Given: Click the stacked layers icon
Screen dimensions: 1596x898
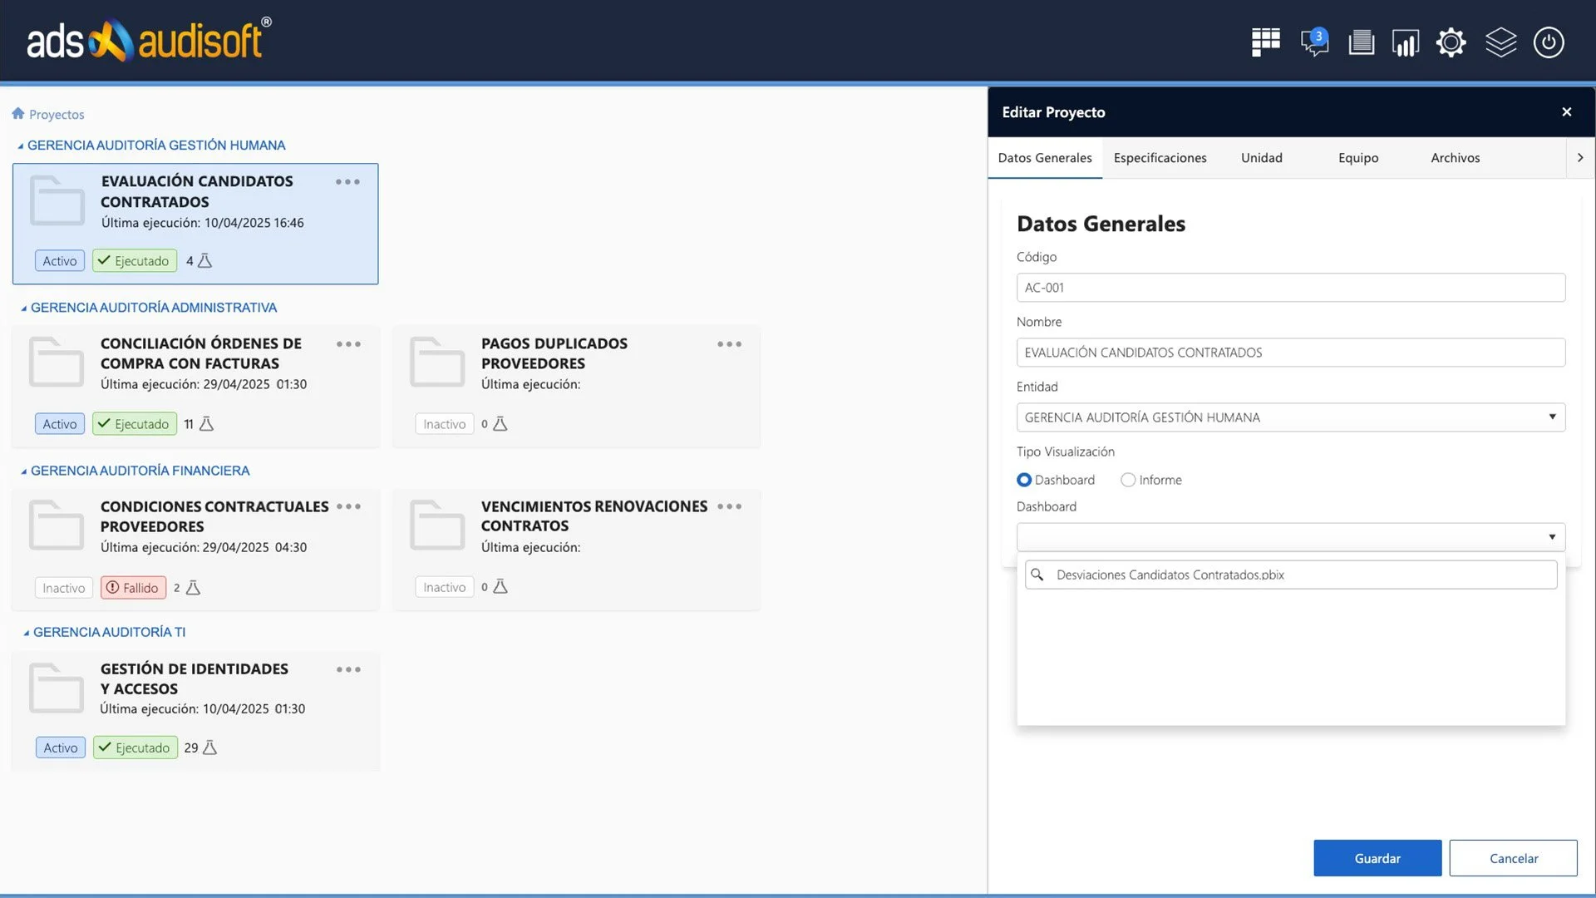Looking at the screenshot, I should [1500, 42].
